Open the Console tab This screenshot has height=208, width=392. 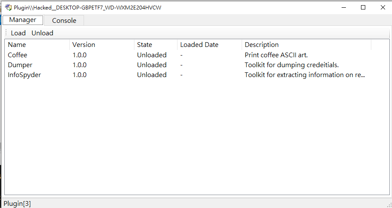point(64,20)
